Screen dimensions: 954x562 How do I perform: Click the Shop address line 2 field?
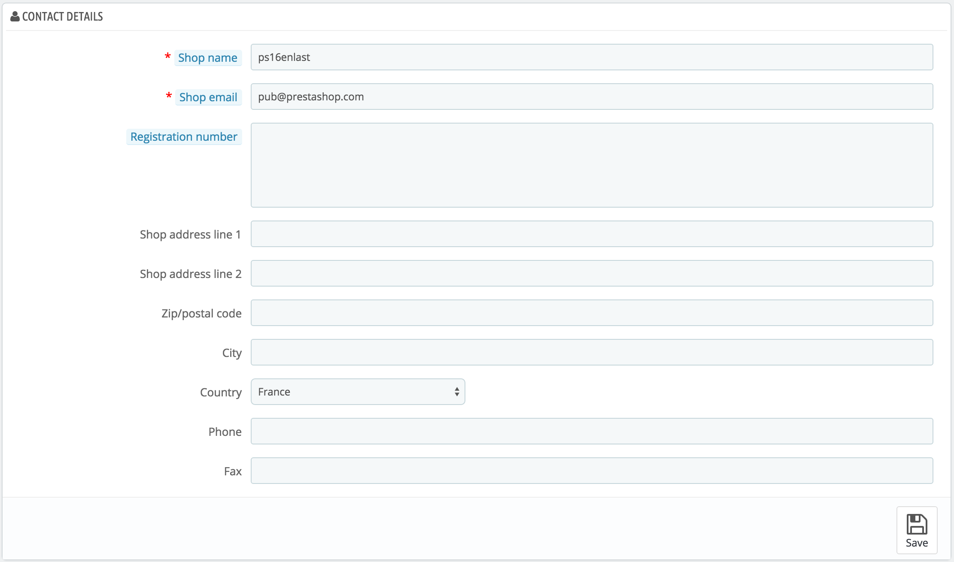point(592,273)
